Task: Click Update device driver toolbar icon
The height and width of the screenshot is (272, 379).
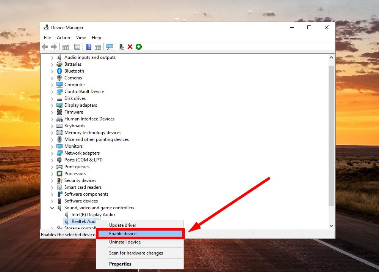Action: tap(121, 47)
